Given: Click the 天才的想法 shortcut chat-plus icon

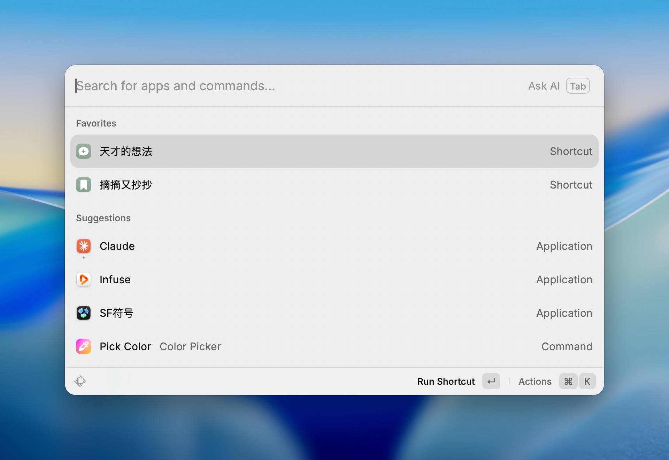Looking at the screenshot, I should click(x=84, y=151).
